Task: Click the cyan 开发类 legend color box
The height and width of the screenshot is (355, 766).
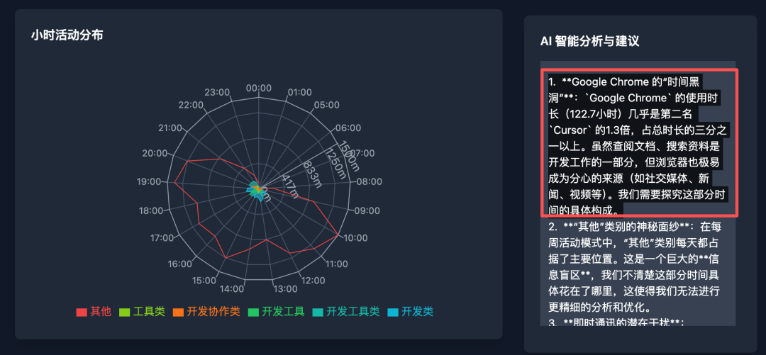Action: pyautogui.click(x=392, y=312)
